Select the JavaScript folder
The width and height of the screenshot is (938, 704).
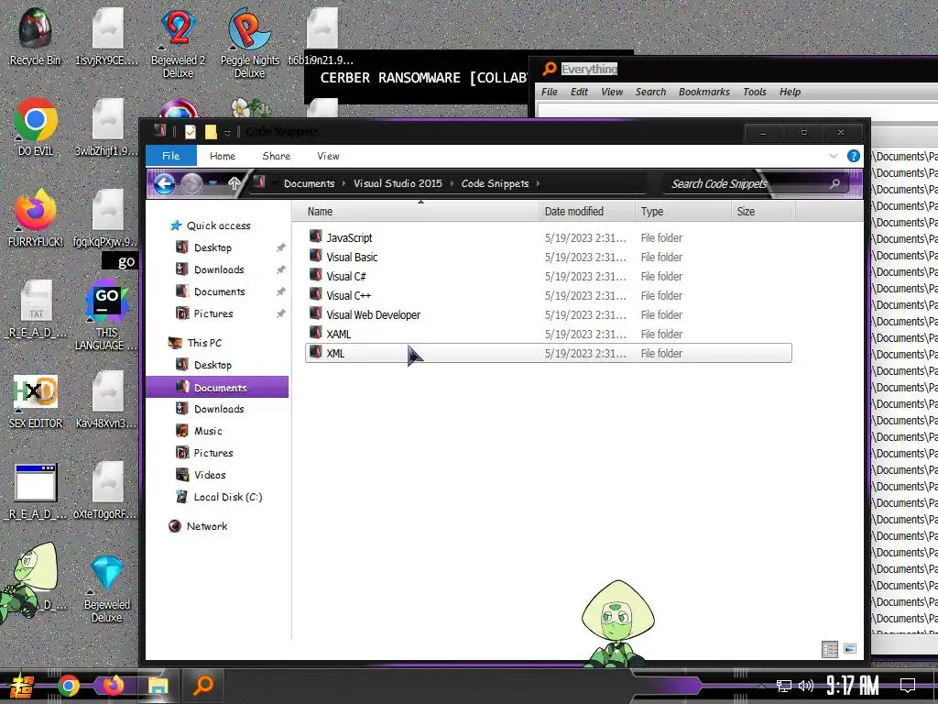pyautogui.click(x=548, y=237)
